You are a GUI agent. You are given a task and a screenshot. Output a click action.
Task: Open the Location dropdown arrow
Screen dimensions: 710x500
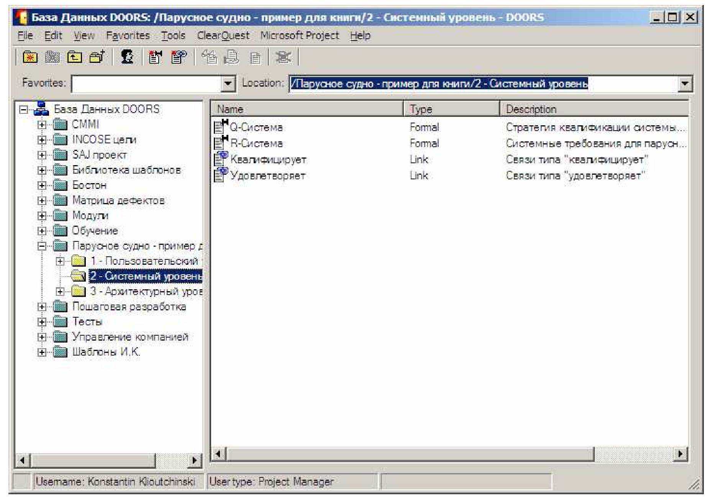click(x=684, y=84)
